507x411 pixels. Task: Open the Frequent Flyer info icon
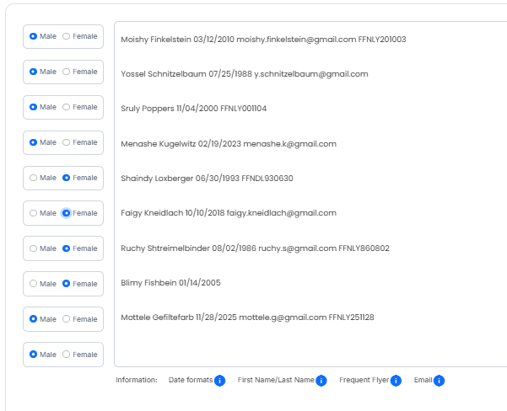[x=396, y=381]
